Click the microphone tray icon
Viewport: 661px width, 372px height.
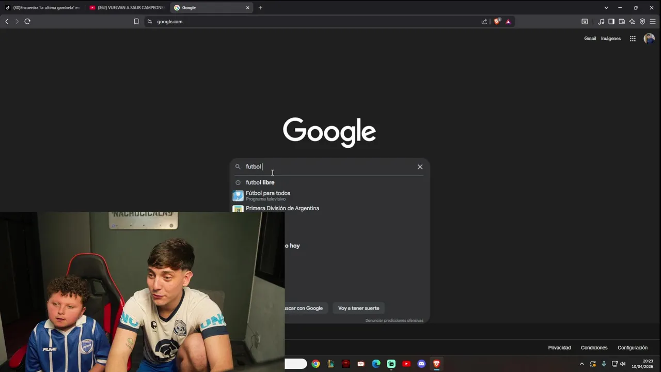coord(604,364)
